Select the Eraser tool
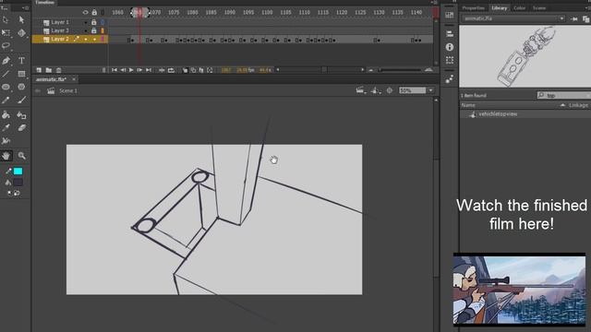The image size is (591, 332). coord(21,128)
